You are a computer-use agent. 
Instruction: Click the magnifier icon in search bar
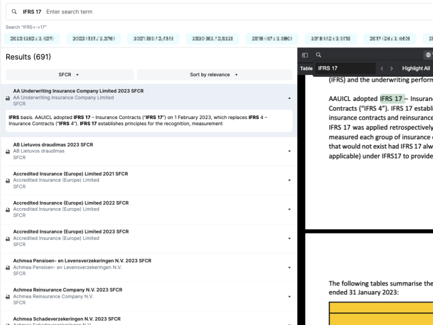14,12
